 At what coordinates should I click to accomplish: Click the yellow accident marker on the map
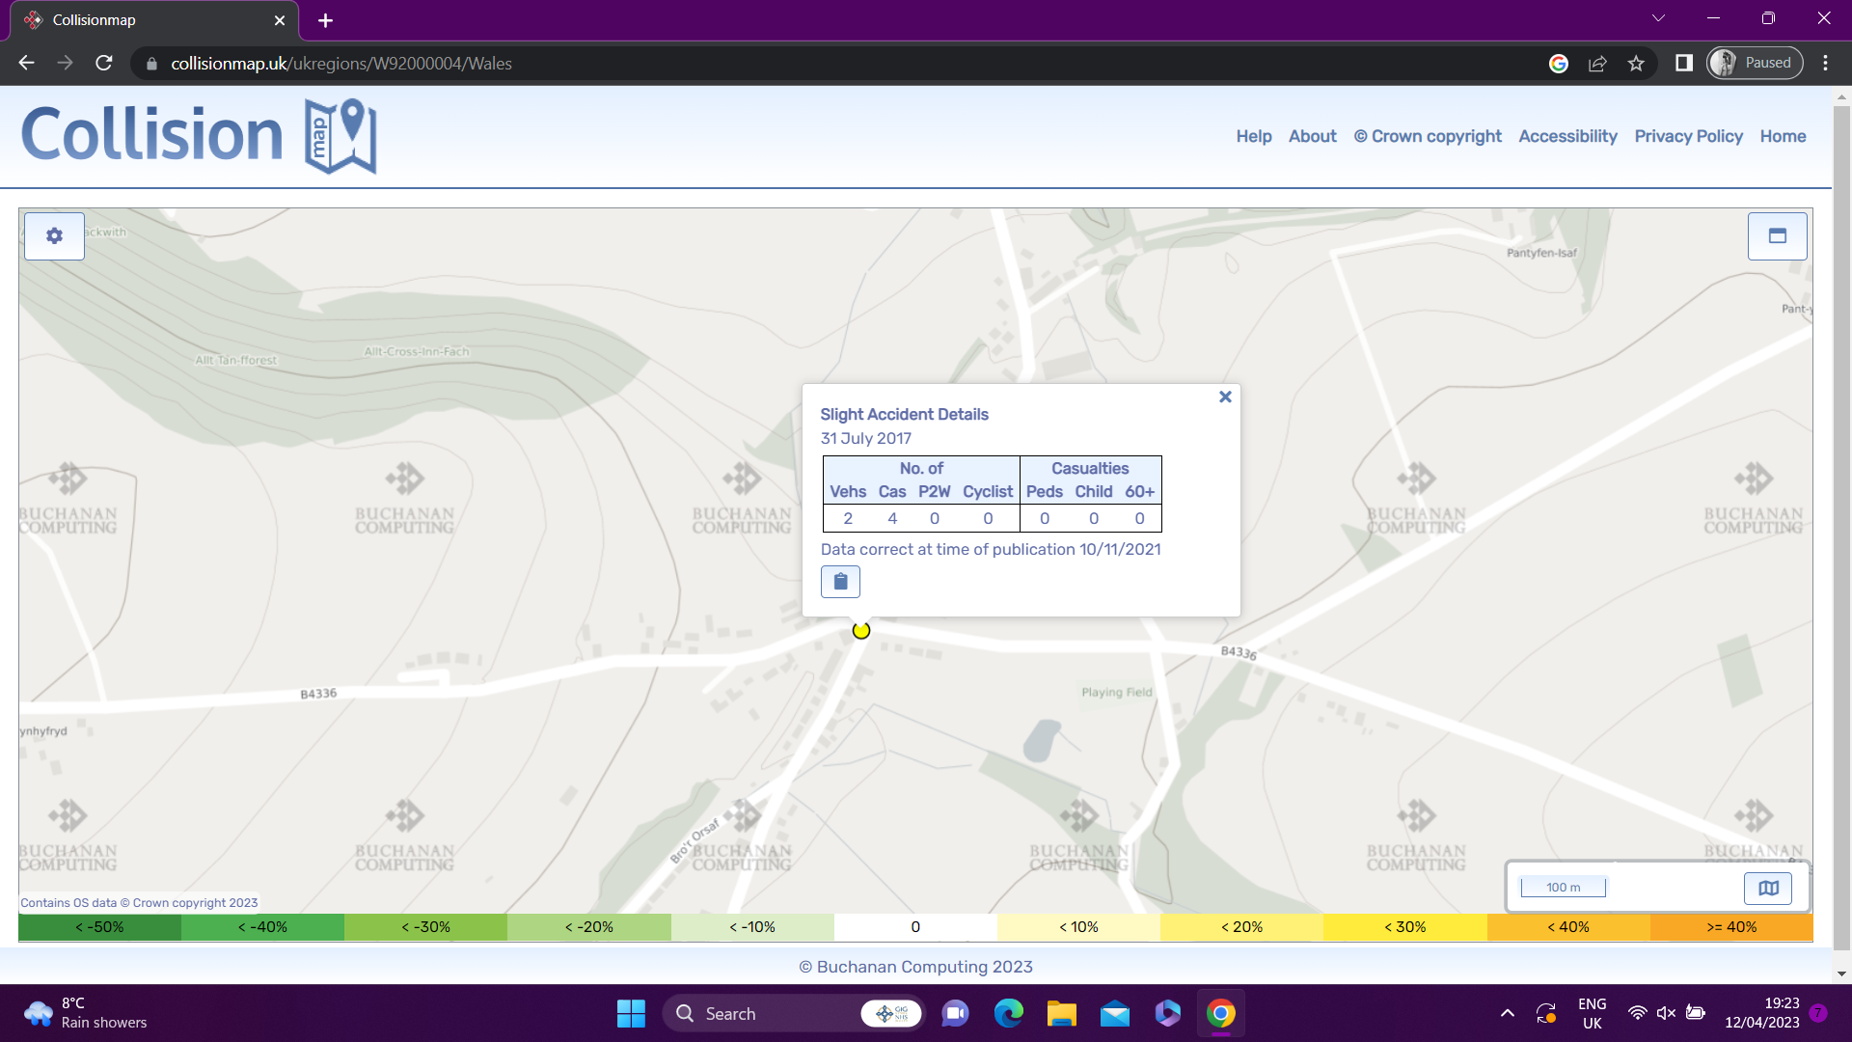(861, 631)
